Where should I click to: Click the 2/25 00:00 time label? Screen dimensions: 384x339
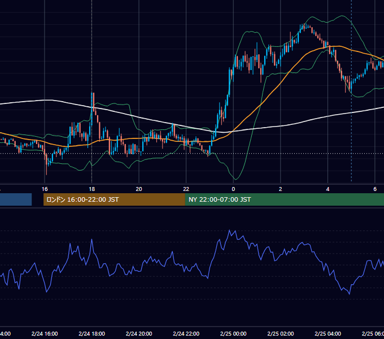(233, 334)
